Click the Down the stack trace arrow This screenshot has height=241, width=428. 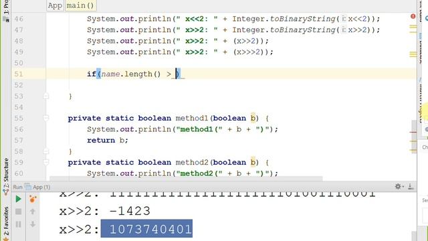click(x=33, y=224)
